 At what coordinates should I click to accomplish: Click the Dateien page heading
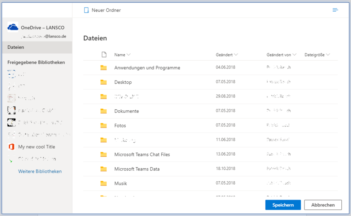click(95, 38)
